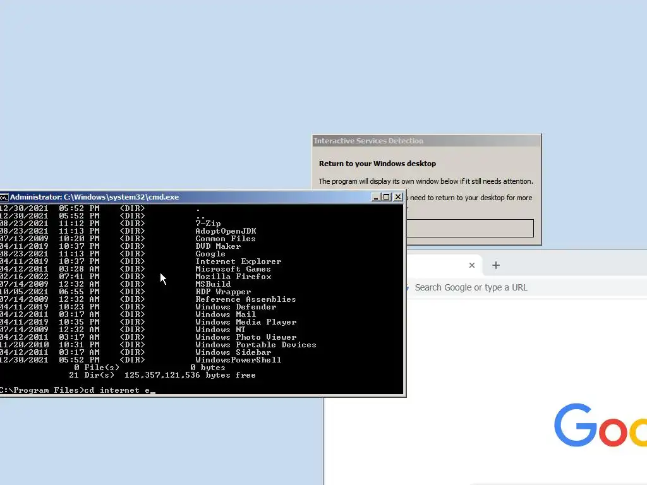Select the 'WindowsPowerShell' directory entry
The width and height of the screenshot is (647, 485).
[238, 360]
